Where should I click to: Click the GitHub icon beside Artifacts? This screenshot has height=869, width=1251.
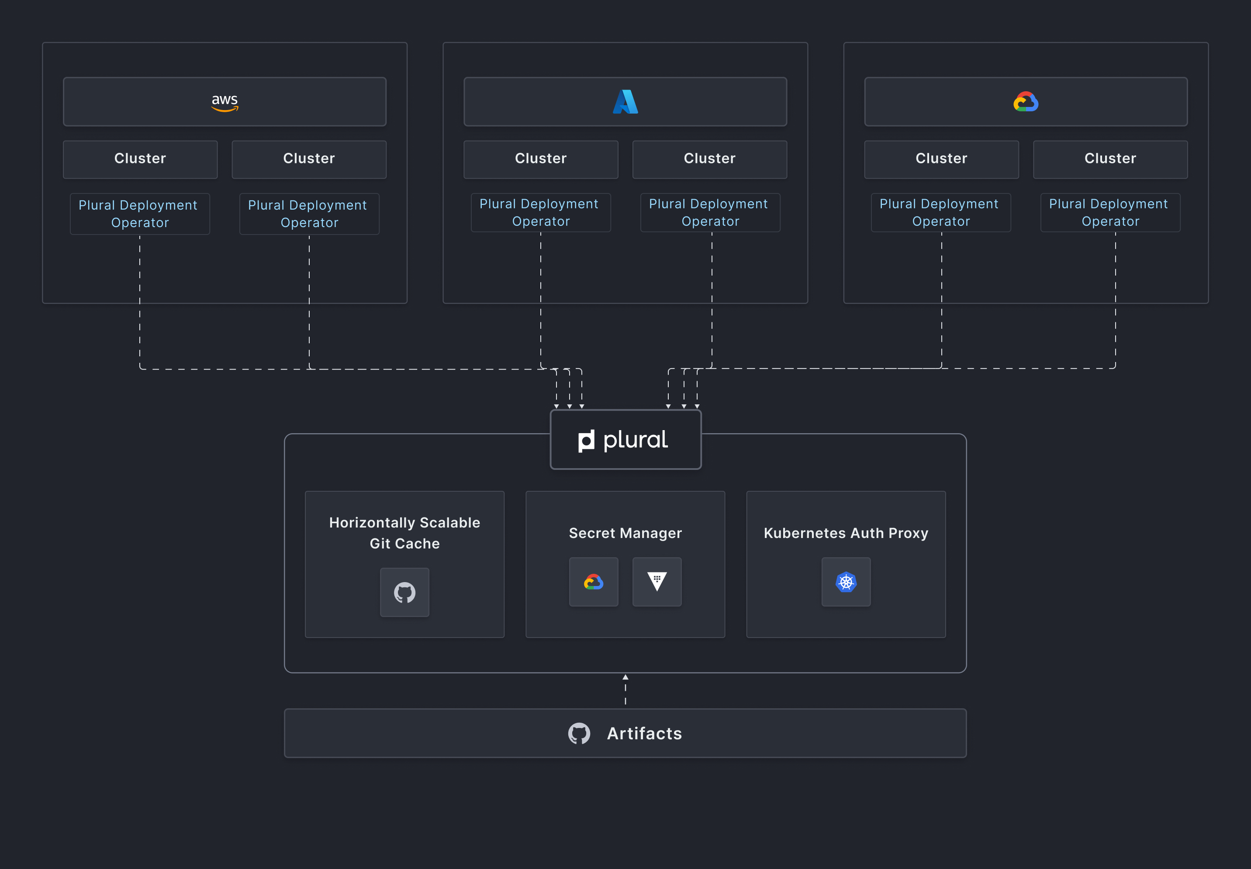pyautogui.click(x=579, y=734)
